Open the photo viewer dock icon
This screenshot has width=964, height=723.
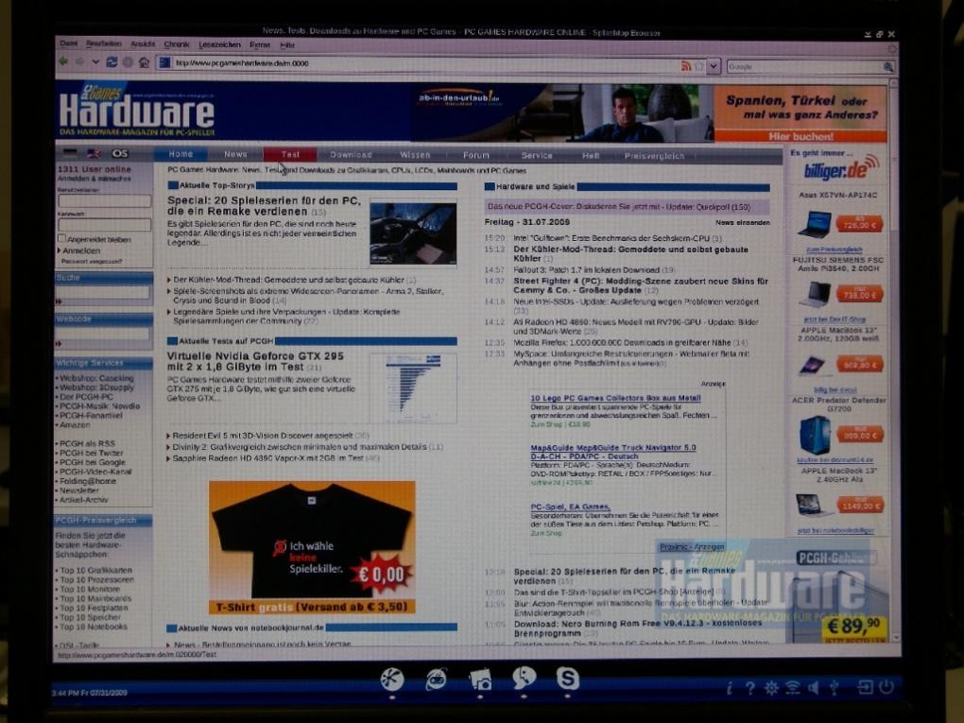(480, 680)
